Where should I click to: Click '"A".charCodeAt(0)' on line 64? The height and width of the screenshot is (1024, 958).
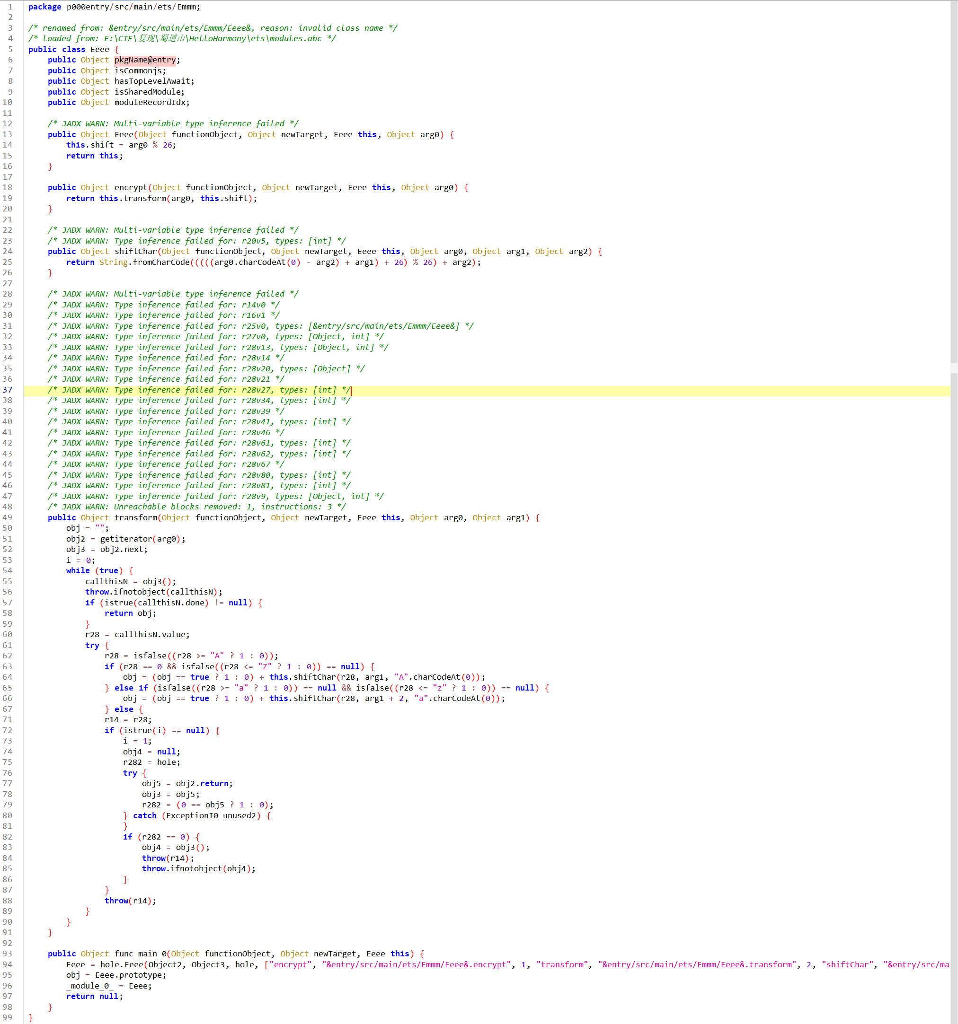[437, 677]
